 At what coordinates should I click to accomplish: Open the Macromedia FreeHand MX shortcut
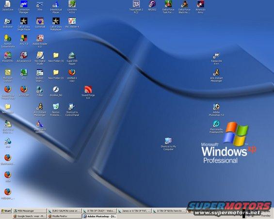tap(216, 127)
